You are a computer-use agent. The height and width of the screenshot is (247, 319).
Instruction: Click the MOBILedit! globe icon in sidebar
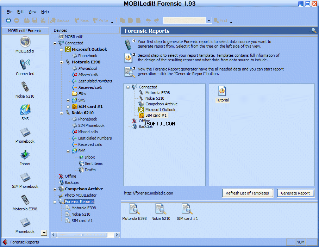[25, 42]
